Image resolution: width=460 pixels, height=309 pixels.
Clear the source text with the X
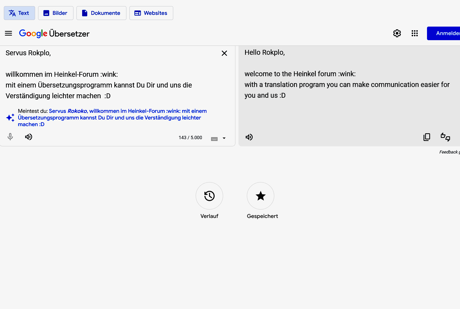coord(224,53)
